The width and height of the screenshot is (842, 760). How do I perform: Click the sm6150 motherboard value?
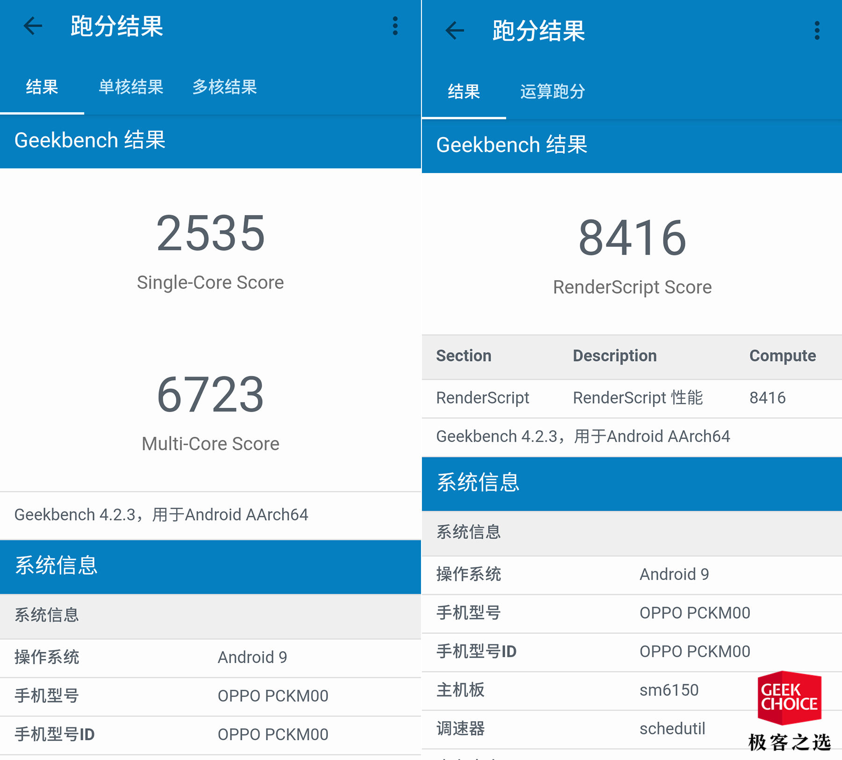pyautogui.click(x=669, y=690)
